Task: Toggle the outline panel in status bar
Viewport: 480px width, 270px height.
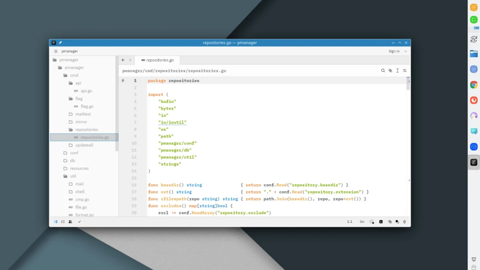Action: 63,222
